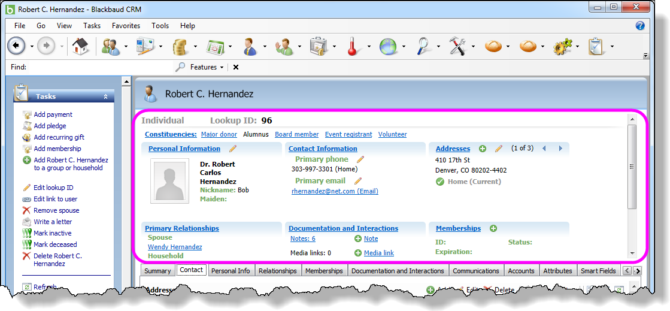
Task: Add a new address with plus icon
Action: click(x=483, y=149)
